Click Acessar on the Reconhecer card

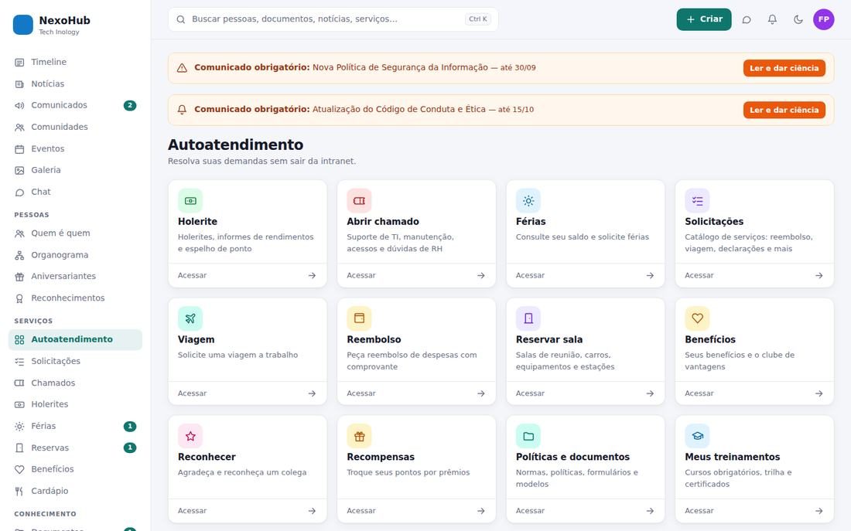click(x=192, y=511)
